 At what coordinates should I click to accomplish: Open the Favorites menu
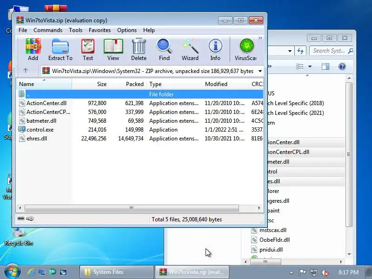pyautogui.click(x=100, y=30)
